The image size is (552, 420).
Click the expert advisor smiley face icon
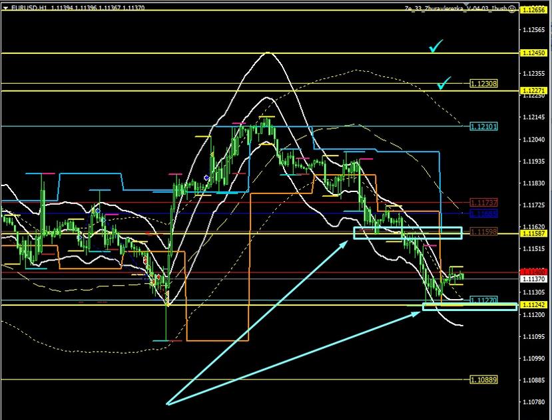pos(512,9)
